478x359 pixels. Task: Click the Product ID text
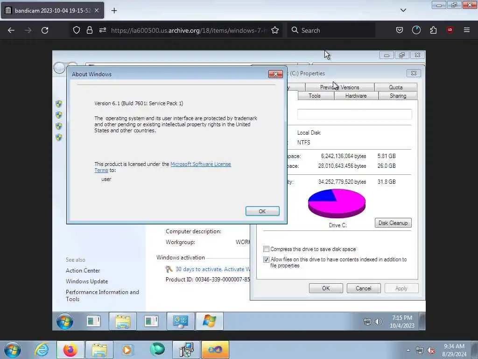pos(208,280)
